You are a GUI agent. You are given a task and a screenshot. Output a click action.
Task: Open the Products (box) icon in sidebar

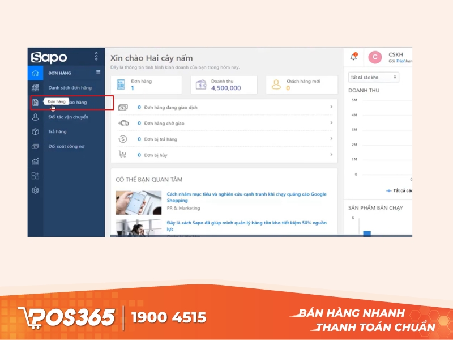(36, 131)
